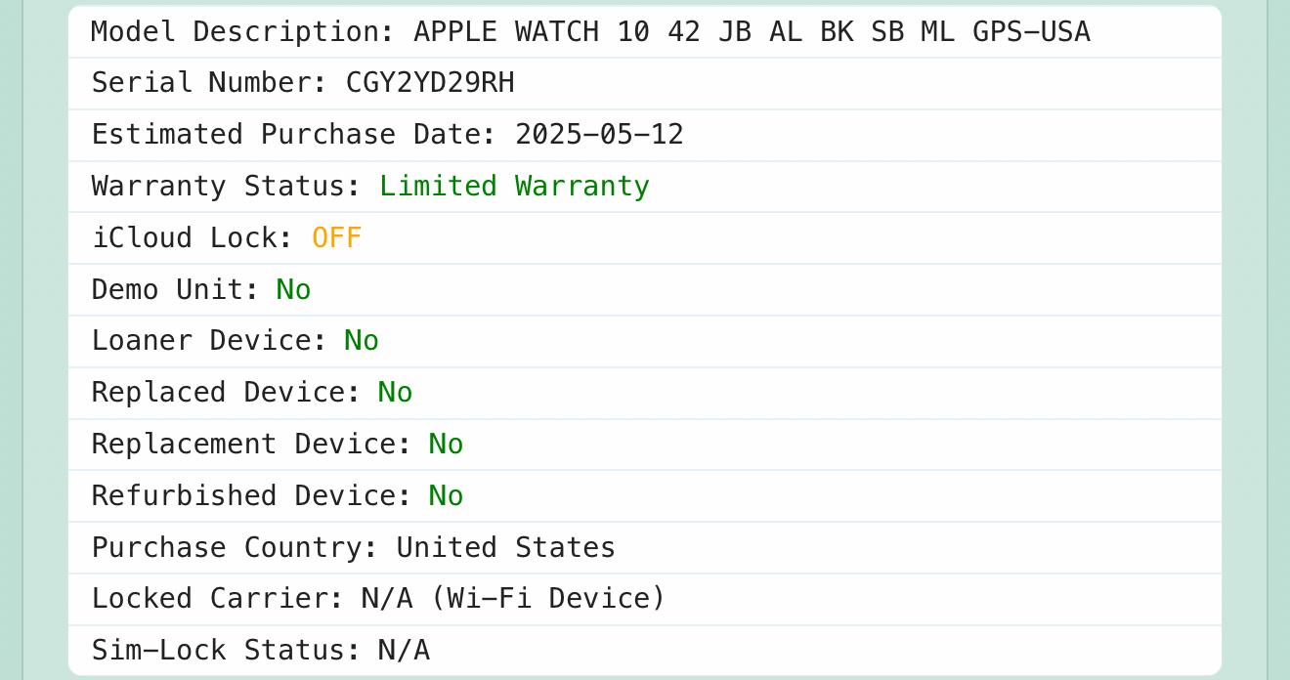Click the Replaced Device row label
Screen dimensions: 1290x680
click(x=226, y=393)
